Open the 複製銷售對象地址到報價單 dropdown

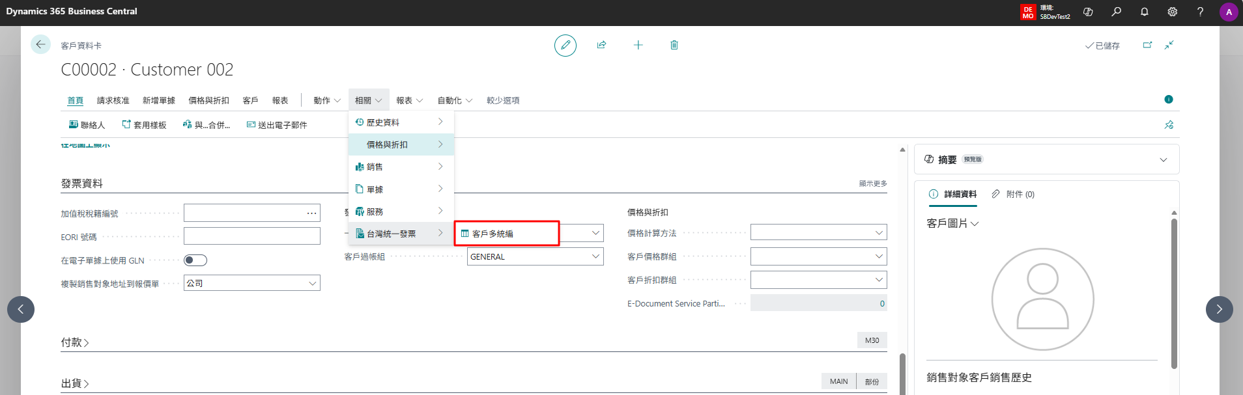252,283
